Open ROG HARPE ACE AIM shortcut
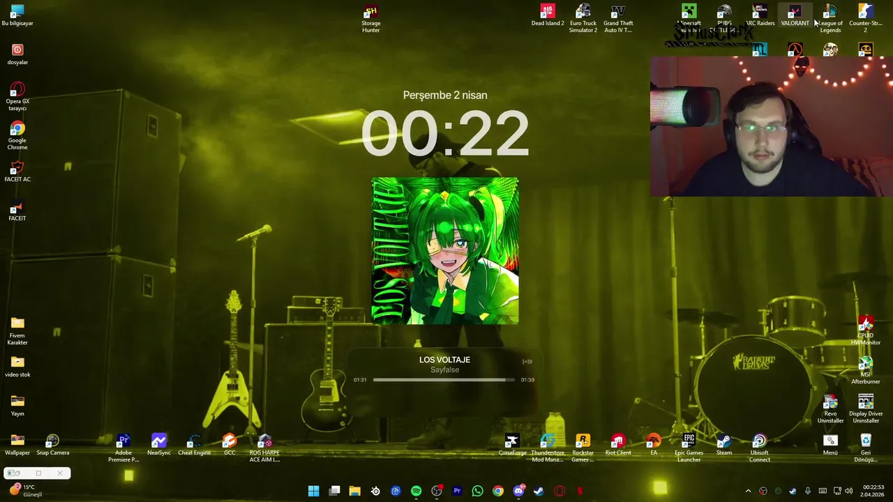 [264, 448]
